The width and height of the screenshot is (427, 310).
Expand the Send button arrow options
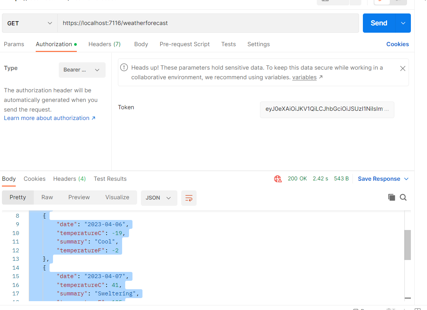click(x=403, y=23)
